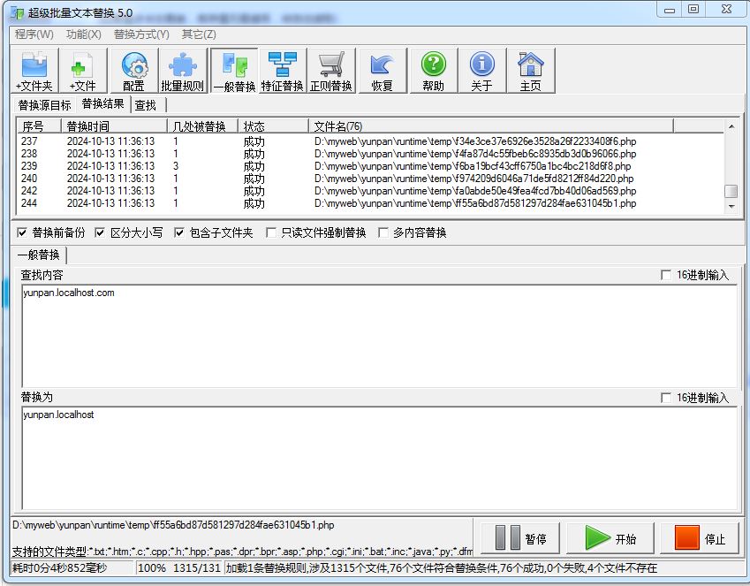Open the 帮助 help icon
This screenshot has height=586, width=750.
(x=433, y=71)
